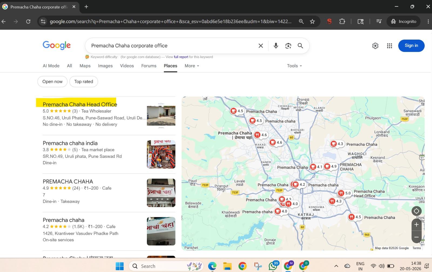Switch to Videos tab
This screenshot has width=432, height=272.
pyautogui.click(x=127, y=66)
